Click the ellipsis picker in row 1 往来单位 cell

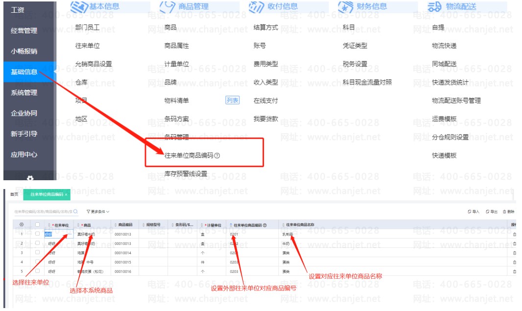pyautogui.click(x=70, y=234)
